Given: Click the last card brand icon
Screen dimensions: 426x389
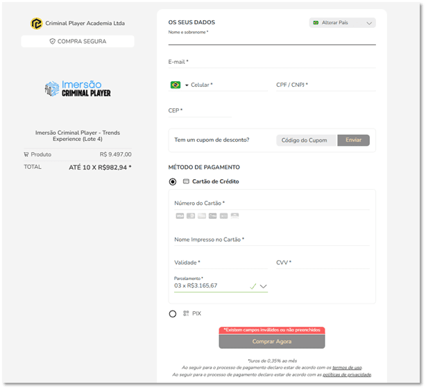Looking at the screenshot, I should coord(235,216).
